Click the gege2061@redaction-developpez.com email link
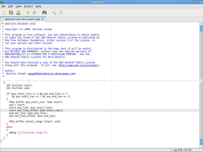203x152 pixels. 52,73
